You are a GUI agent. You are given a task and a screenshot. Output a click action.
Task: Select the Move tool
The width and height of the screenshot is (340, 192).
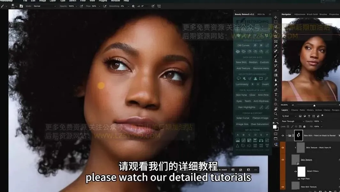pos(275,17)
